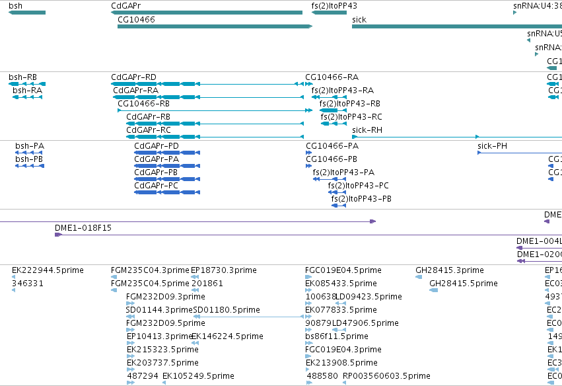Select the CG10466-RA transcript arrow
Image resolution: width=562 pixels, height=386 pixels.
pos(309,84)
